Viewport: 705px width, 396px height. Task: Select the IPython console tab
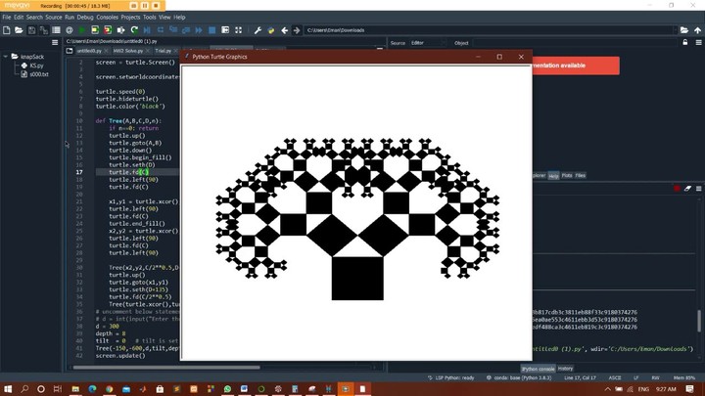[x=538, y=369]
